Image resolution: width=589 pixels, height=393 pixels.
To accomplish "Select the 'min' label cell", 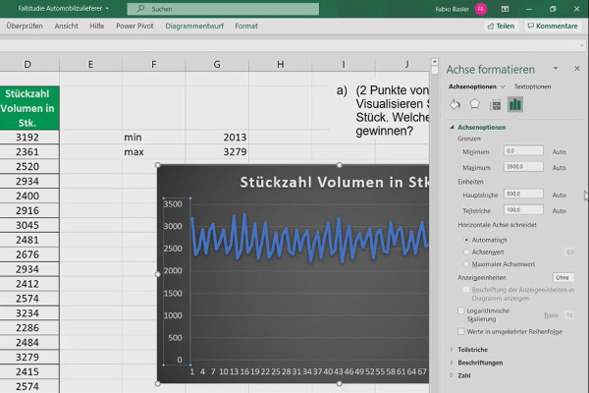I will [x=154, y=138].
